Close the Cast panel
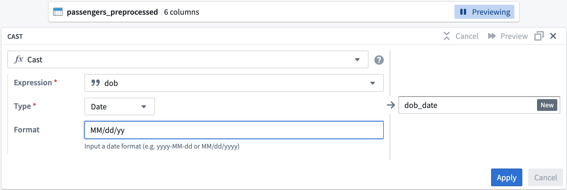The image size is (567, 190). [553, 36]
